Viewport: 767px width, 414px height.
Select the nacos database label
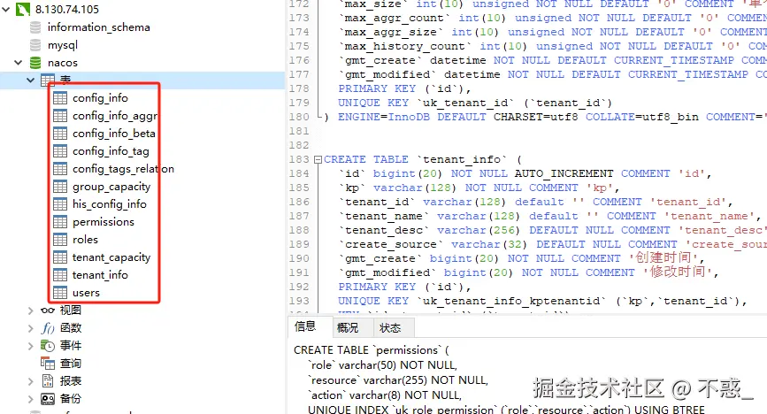pyautogui.click(x=63, y=63)
